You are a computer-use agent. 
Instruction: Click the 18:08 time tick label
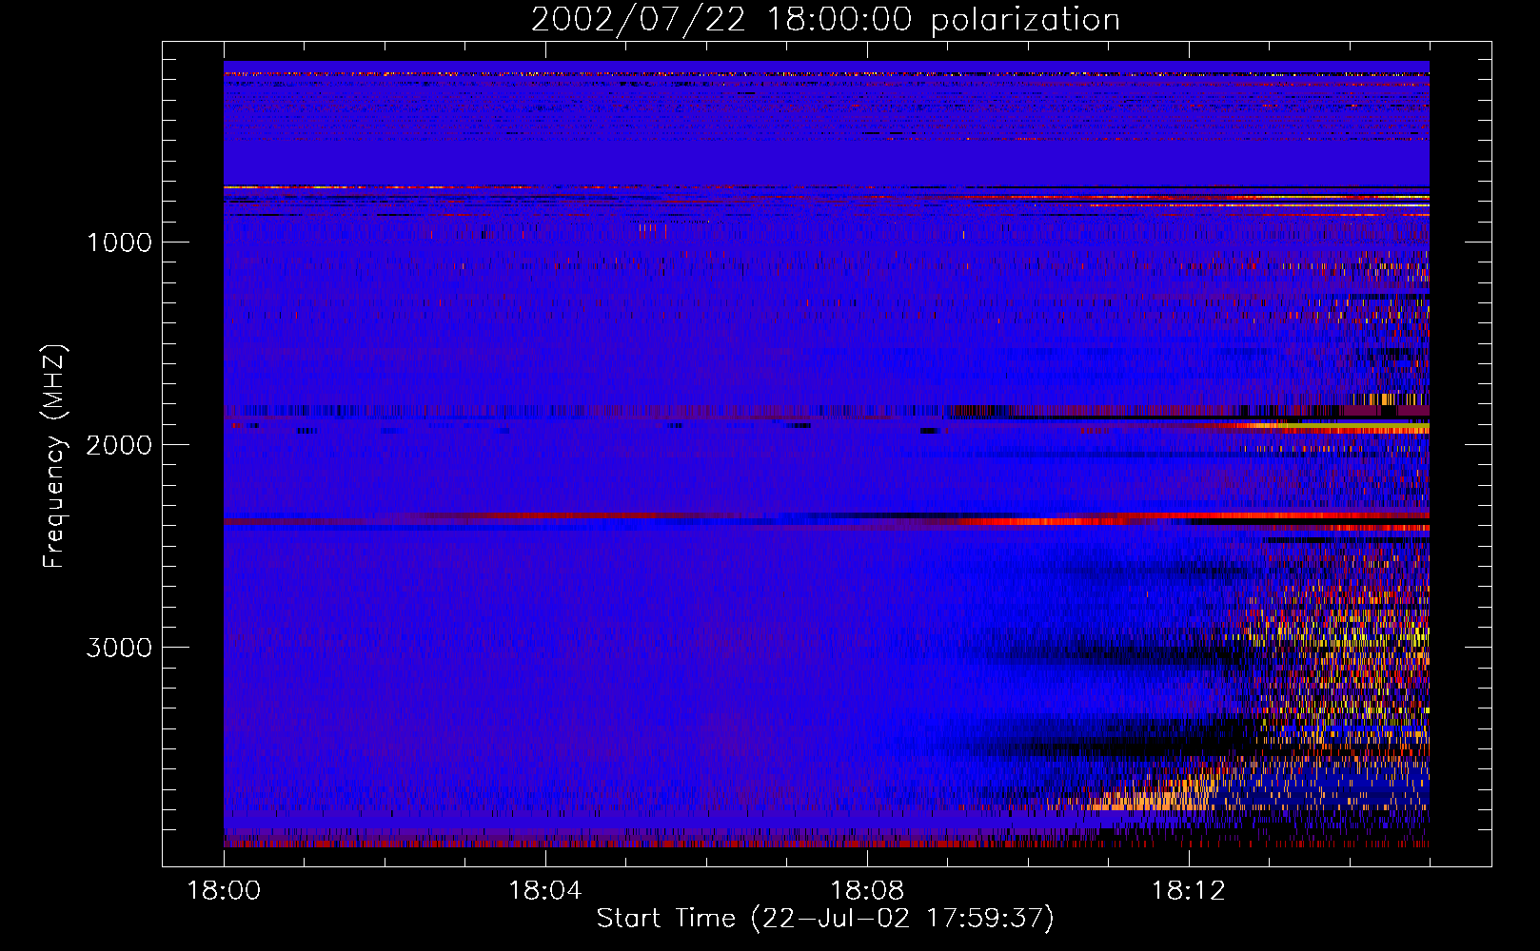coord(866,890)
